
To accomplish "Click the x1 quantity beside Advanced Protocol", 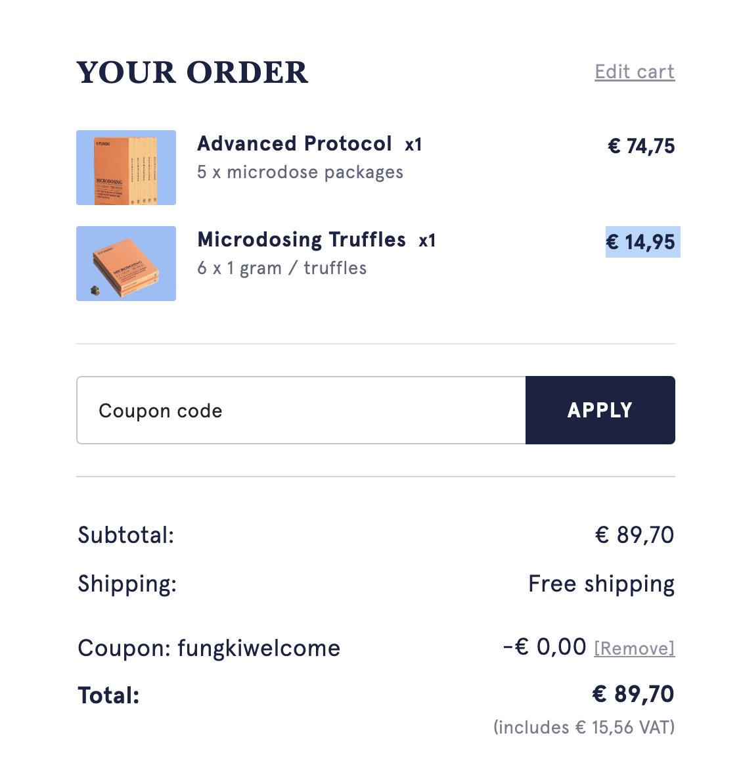I will (413, 145).
